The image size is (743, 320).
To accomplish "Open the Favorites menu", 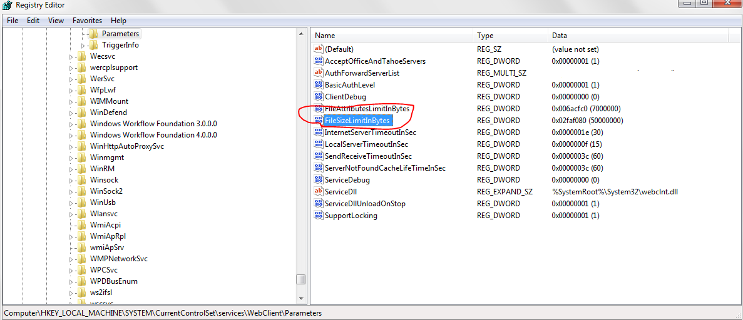I will point(87,21).
